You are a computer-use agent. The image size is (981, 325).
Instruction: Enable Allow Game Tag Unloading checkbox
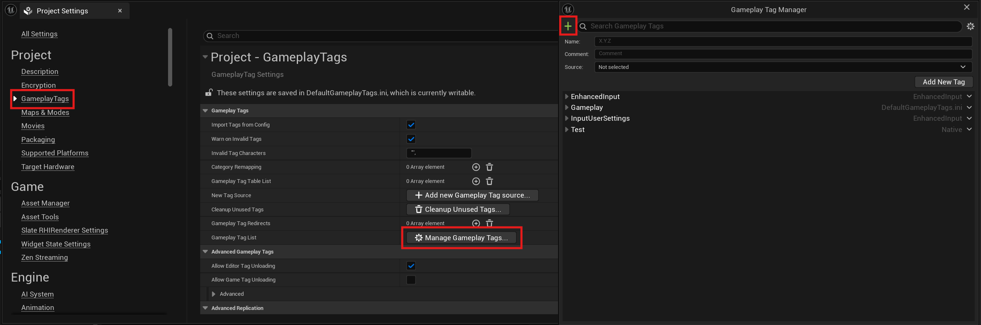411,280
